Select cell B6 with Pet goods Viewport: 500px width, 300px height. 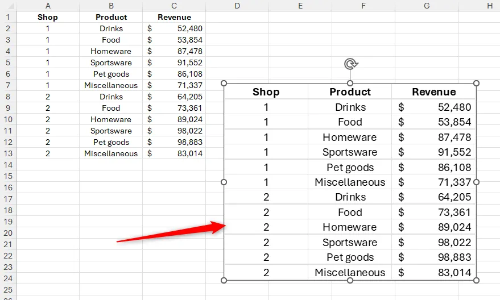(111, 74)
